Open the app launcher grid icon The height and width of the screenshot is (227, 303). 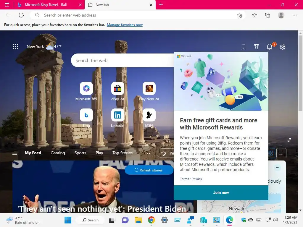click(x=15, y=46)
